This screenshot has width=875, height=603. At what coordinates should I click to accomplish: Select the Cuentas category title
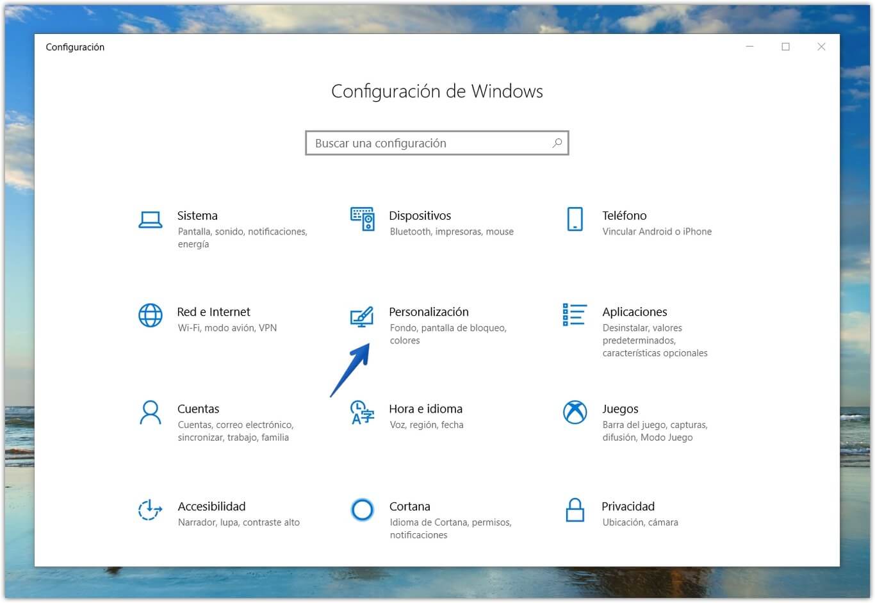click(x=198, y=409)
